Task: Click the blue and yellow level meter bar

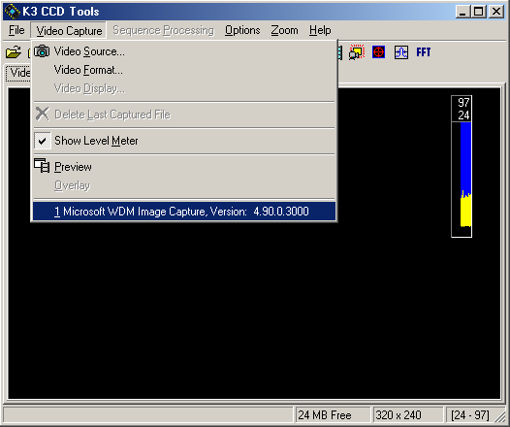Action: tap(465, 175)
